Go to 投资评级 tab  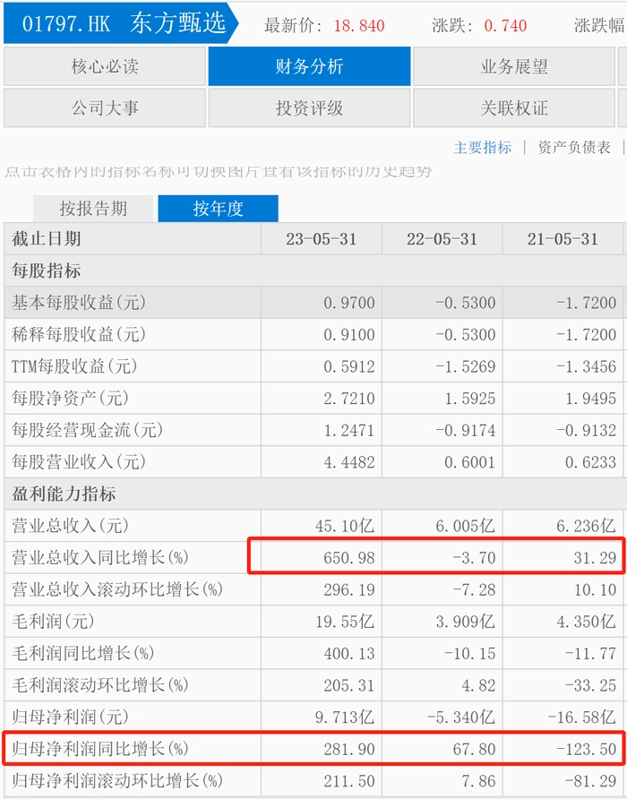309,108
